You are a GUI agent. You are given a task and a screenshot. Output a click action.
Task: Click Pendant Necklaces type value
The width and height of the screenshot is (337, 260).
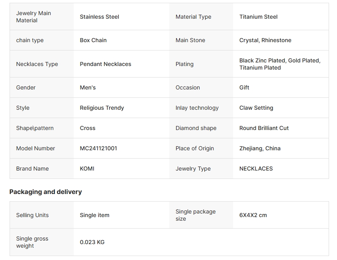tap(105, 64)
